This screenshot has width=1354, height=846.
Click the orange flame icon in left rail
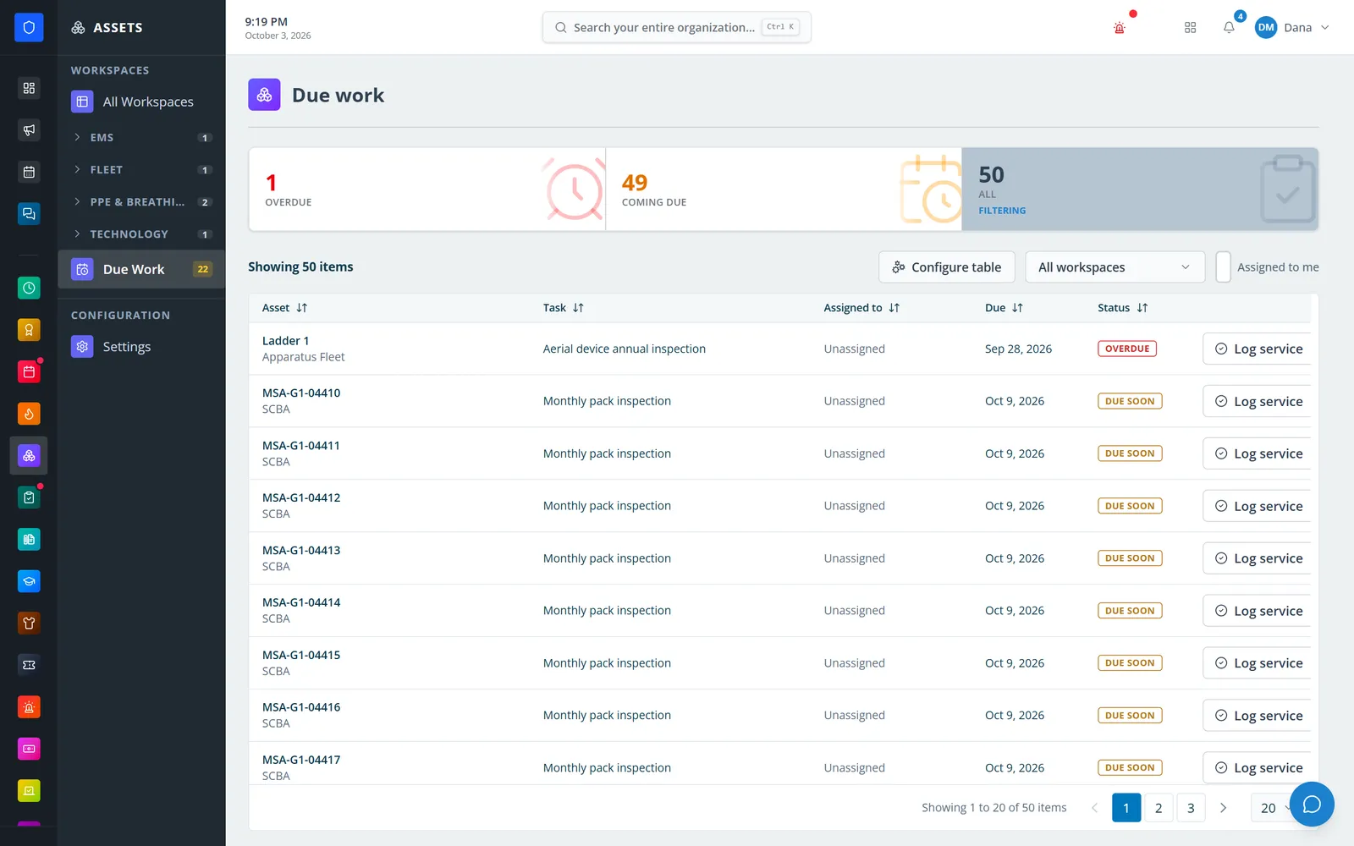point(29,414)
